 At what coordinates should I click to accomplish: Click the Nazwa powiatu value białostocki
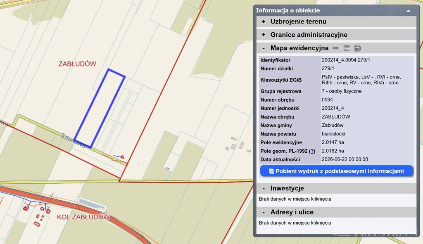[x=333, y=134]
